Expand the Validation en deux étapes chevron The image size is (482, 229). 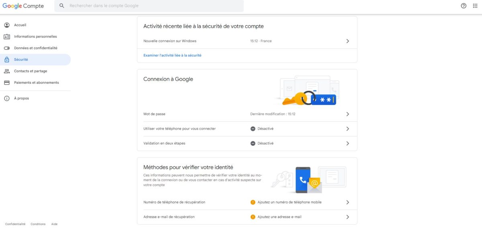347,143
